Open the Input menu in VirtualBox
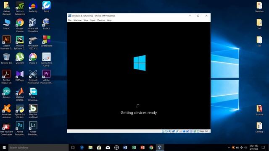Viewport: 269px width, 151px height. tap(93, 20)
